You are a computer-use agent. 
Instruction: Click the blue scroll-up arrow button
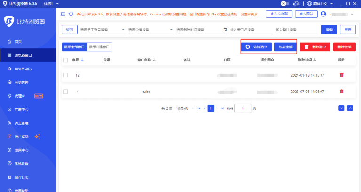[350, 108]
